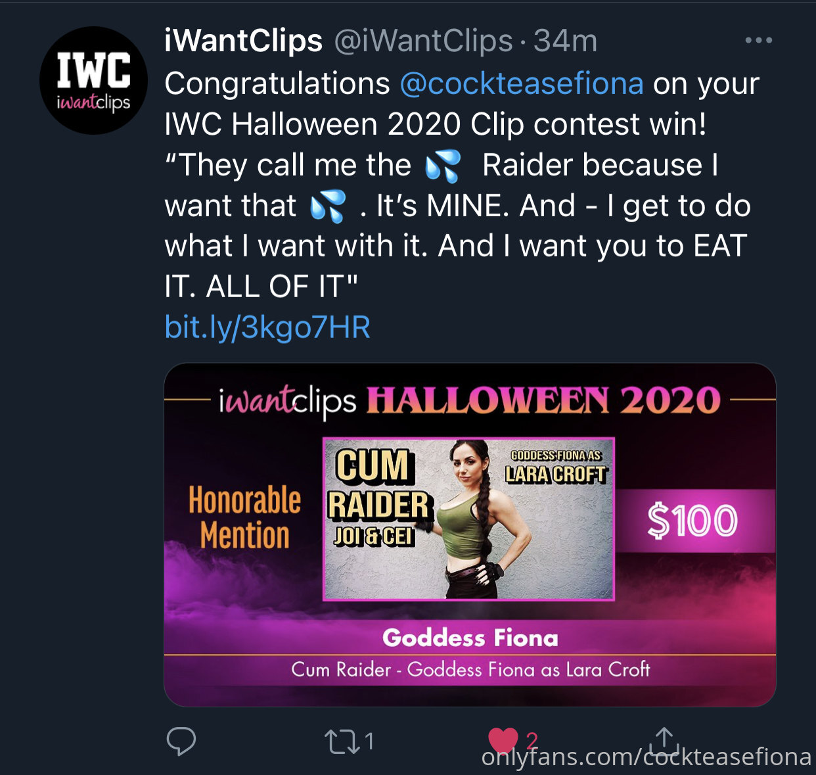View the retweet count of 1
Image resolution: width=816 pixels, height=775 pixels.
click(369, 742)
